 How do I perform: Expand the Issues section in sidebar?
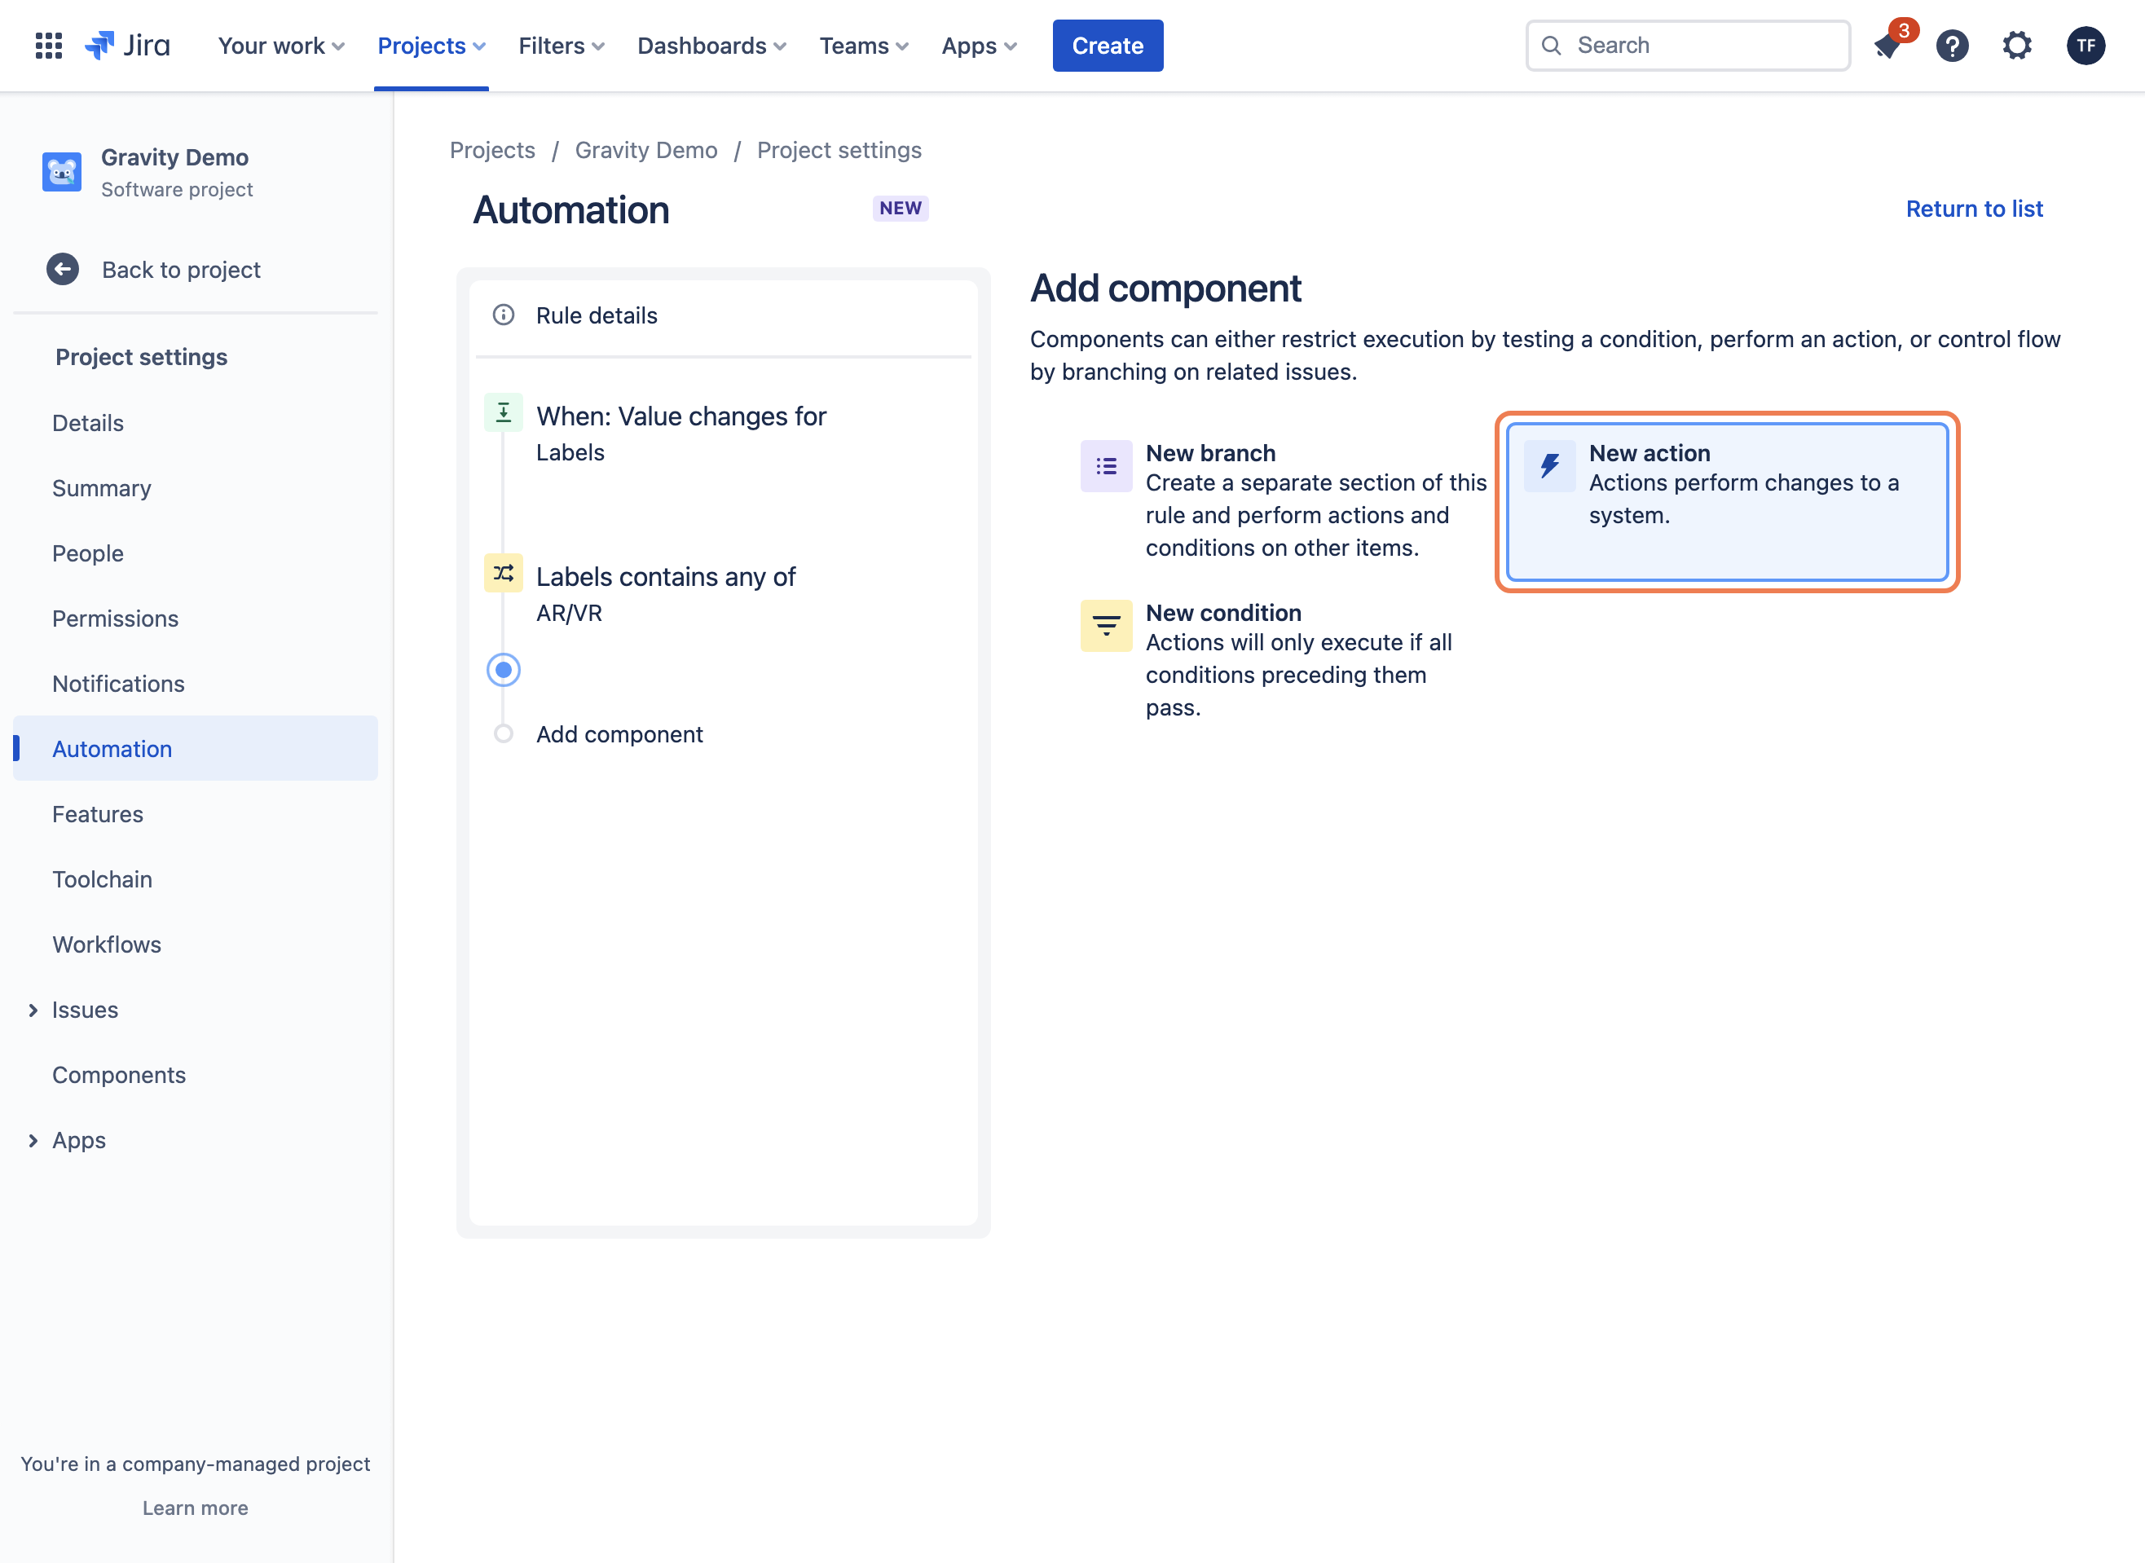pos(33,1010)
